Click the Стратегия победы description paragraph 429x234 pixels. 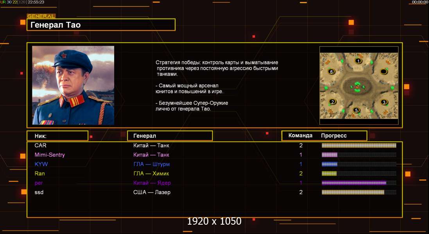217,68
